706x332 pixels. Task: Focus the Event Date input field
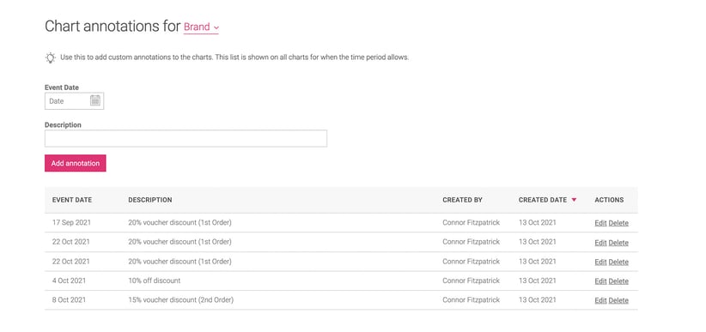[74, 101]
